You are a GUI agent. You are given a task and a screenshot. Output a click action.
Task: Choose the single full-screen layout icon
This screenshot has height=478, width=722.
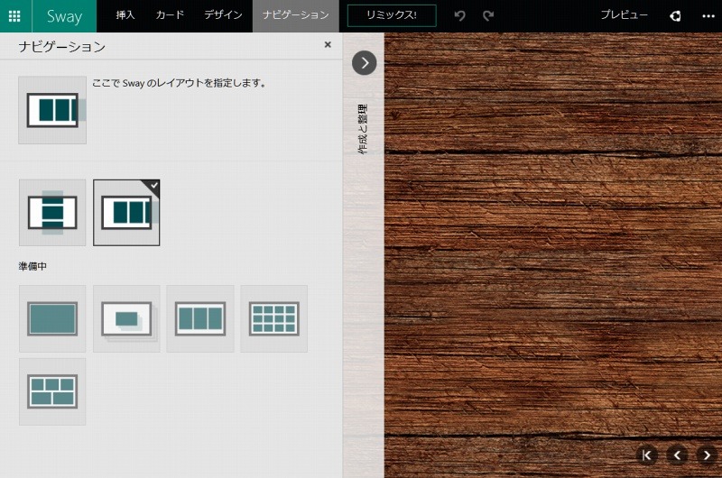tap(52, 319)
